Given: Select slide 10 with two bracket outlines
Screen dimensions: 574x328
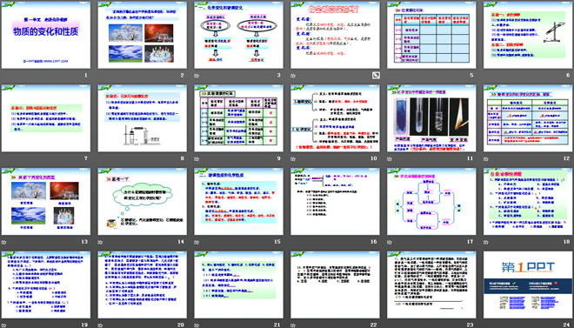Looking at the screenshot, I should click(x=336, y=118).
